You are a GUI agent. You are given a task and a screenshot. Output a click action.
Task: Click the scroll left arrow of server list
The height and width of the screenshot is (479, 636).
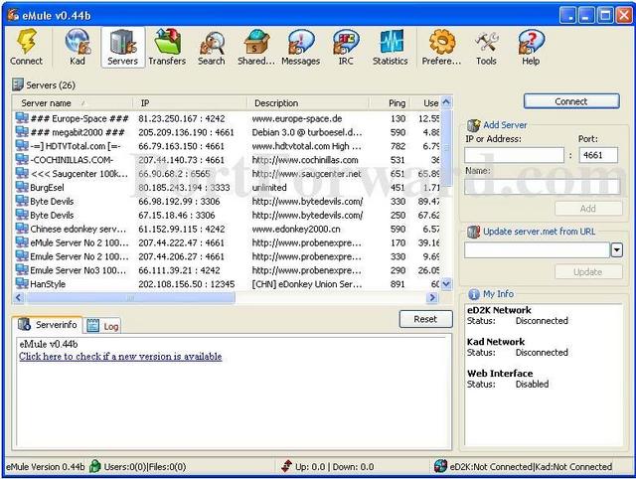coord(19,298)
